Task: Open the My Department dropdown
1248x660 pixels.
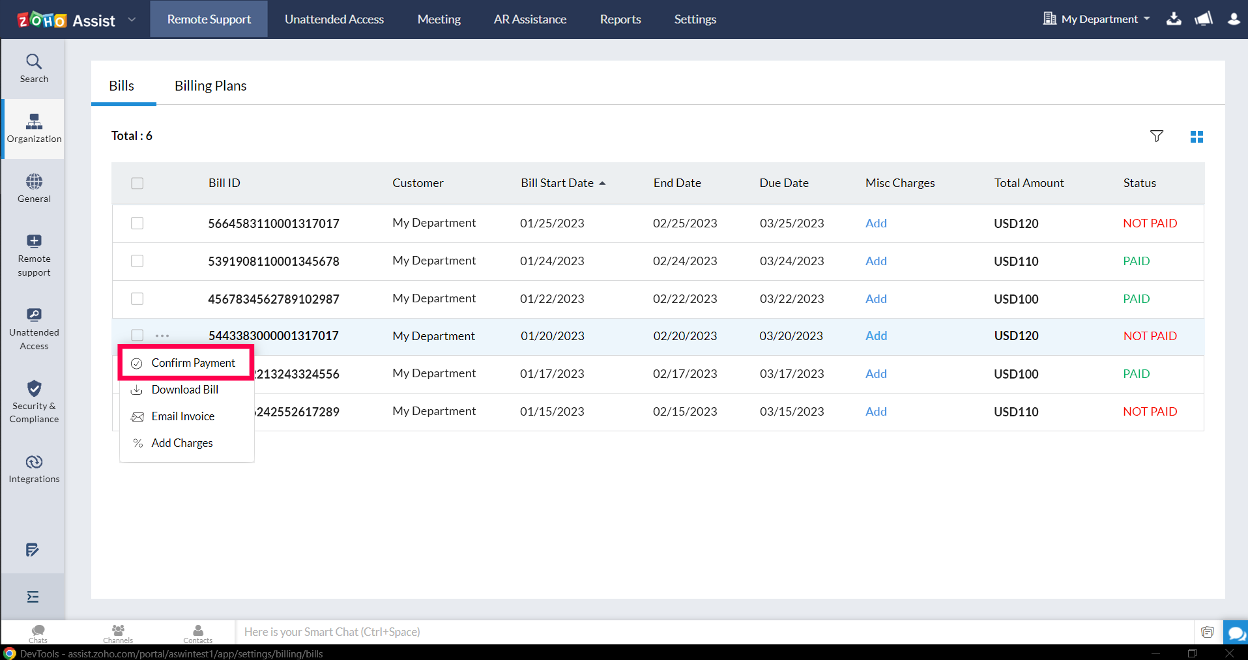Action: (1096, 19)
